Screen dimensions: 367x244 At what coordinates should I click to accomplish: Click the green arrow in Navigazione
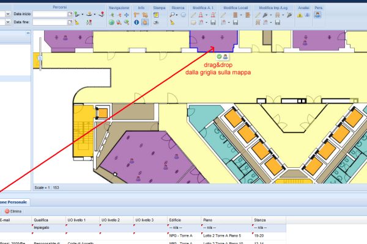[112, 15]
